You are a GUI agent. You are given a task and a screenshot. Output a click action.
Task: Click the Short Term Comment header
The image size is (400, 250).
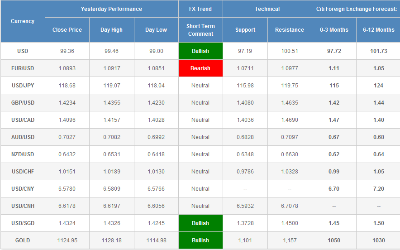pos(200,30)
